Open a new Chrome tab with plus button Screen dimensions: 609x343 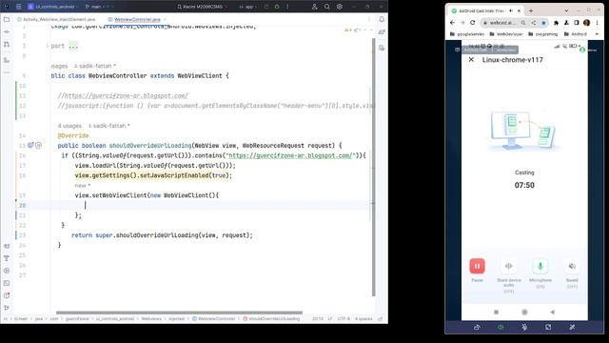tap(531, 10)
